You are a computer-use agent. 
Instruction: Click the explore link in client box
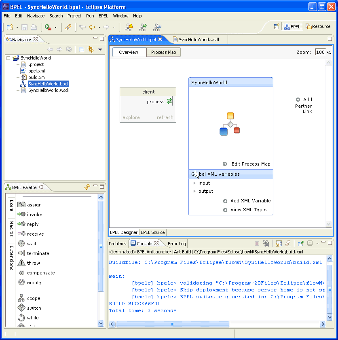(x=131, y=117)
